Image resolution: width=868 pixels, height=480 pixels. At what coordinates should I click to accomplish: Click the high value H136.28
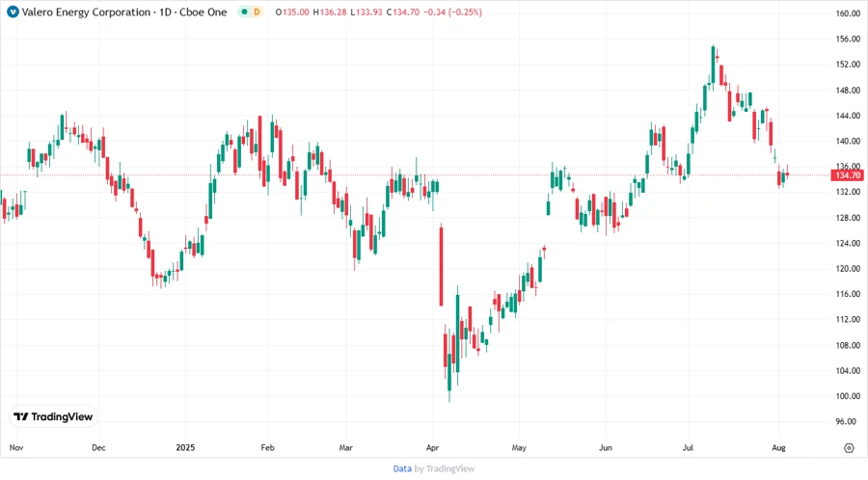pyautogui.click(x=328, y=12)
